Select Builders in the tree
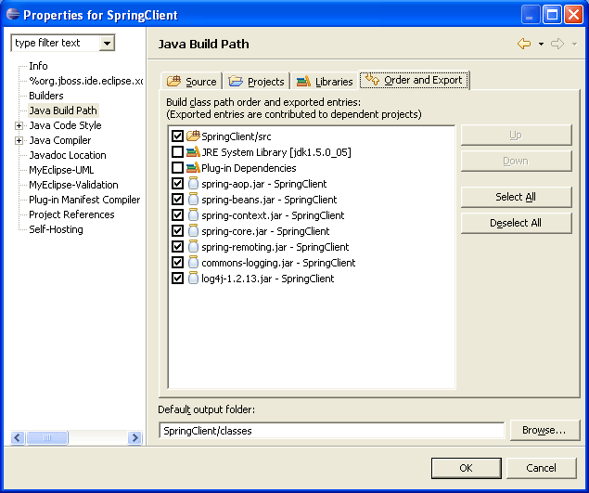 46,96
